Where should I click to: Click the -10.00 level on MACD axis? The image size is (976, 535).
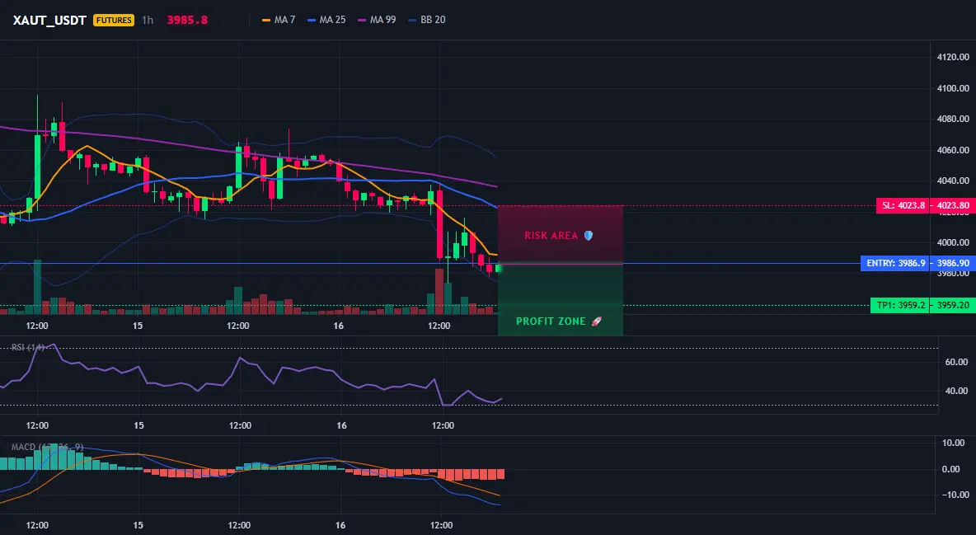click(x=955, y=495)
